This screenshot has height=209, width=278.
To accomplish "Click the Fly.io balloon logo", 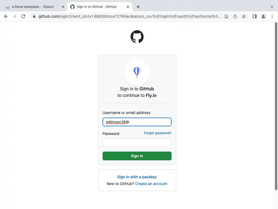I will 137,72.
